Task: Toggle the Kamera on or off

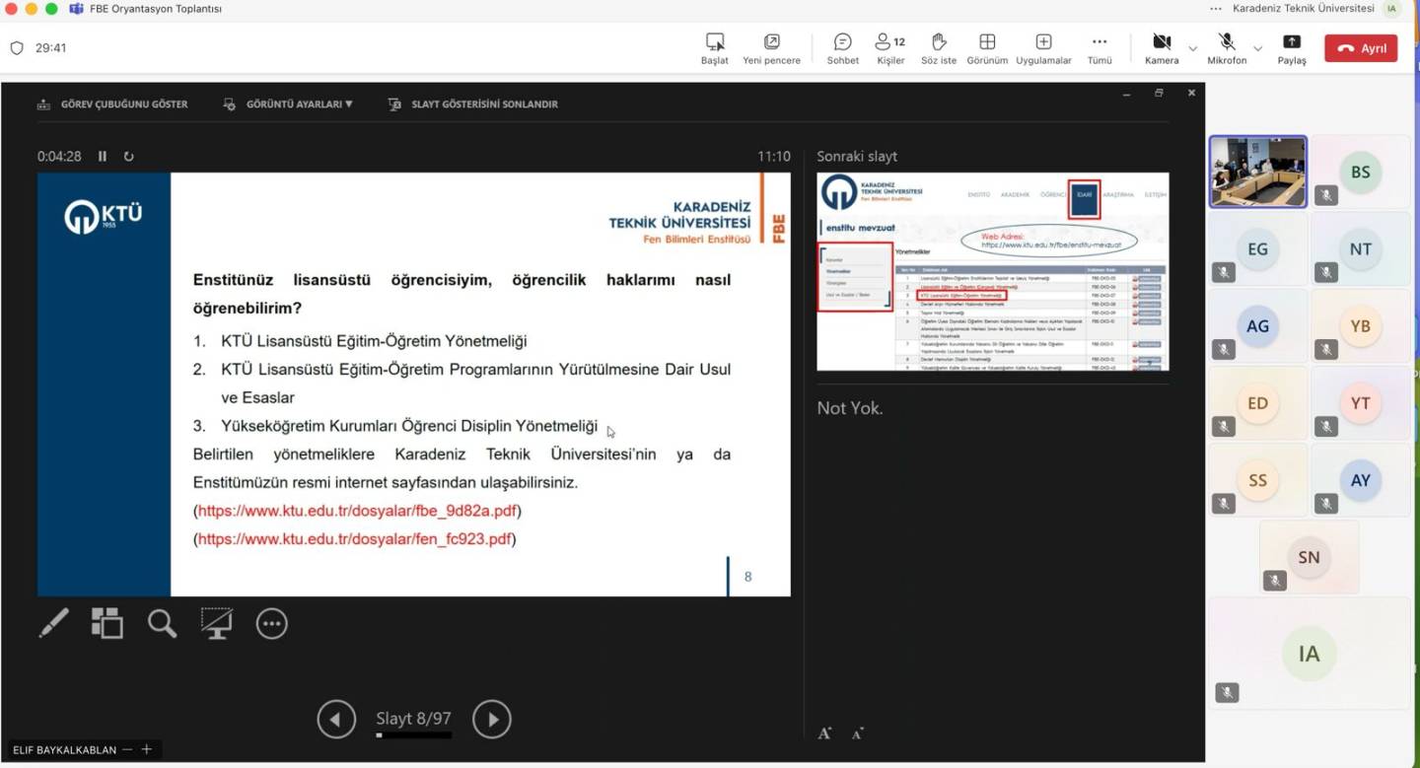Action: pos(1162,48)
